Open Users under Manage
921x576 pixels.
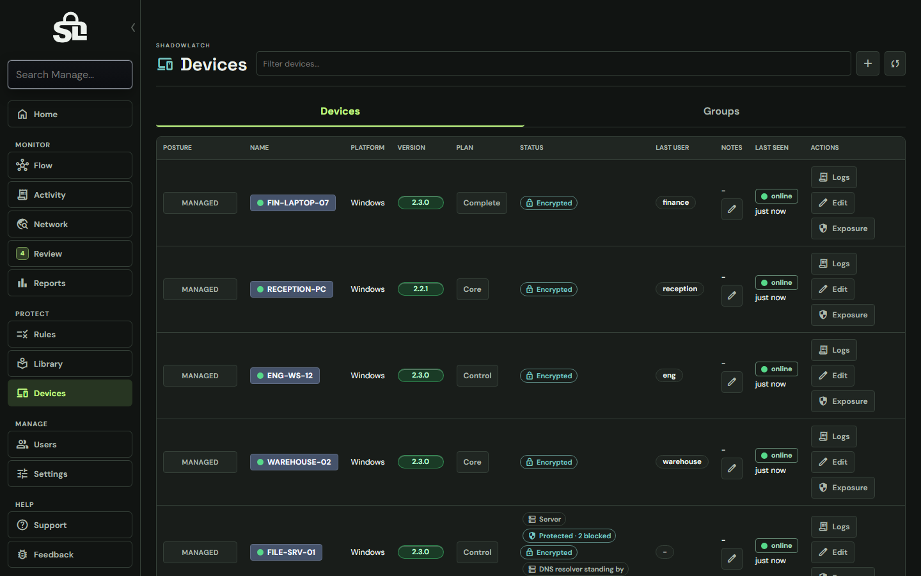70,444
